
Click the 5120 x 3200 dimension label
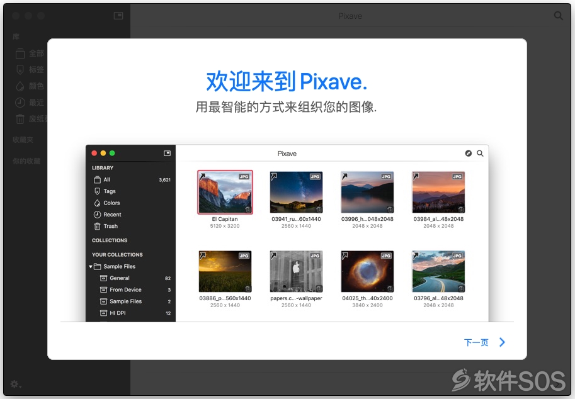225,226
